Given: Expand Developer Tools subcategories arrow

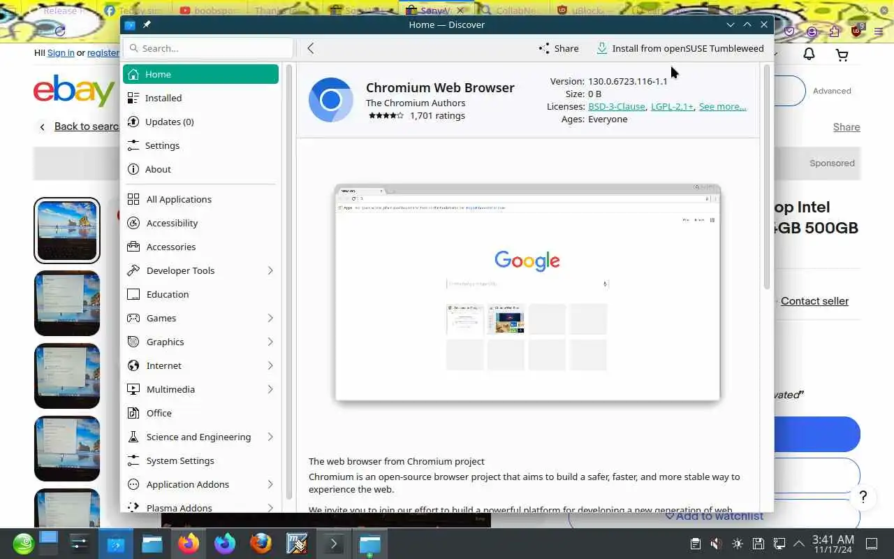Looking at the screenshot, I should point(270,270).
